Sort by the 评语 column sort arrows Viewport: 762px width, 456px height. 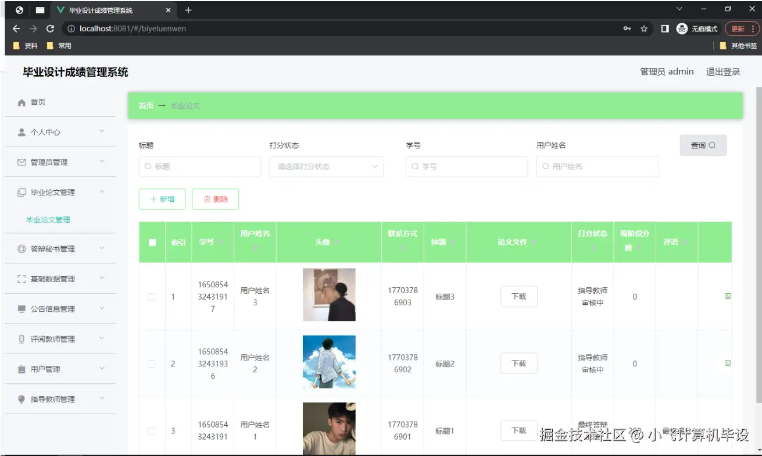coord(684,243)
